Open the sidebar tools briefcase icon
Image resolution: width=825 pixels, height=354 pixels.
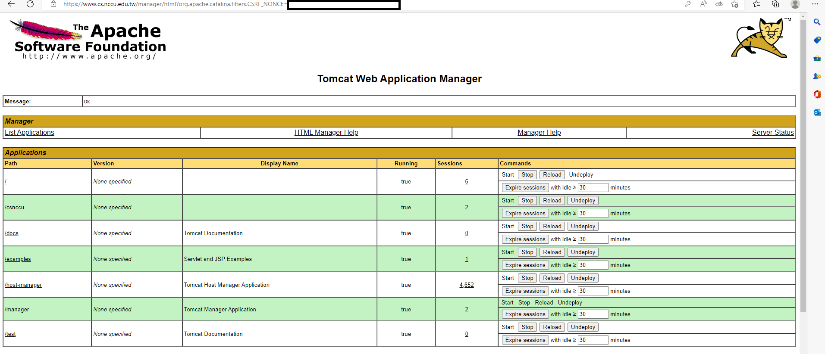[817, 58]
